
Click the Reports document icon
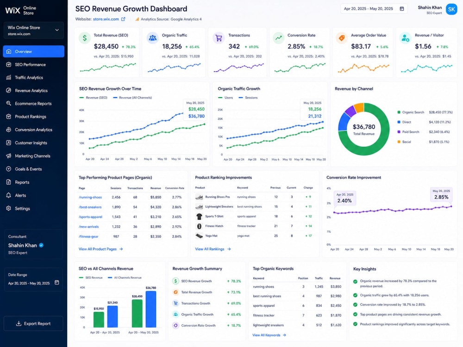pyautogui.click(x=8, y=182)
